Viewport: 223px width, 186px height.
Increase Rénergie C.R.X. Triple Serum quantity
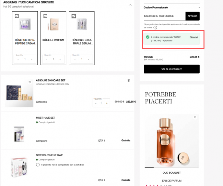tap(87, 59)
